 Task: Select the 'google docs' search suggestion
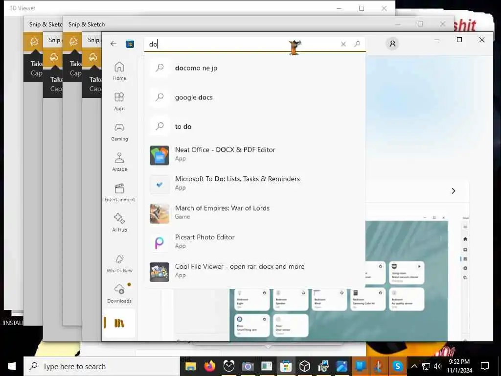point(254,97)
